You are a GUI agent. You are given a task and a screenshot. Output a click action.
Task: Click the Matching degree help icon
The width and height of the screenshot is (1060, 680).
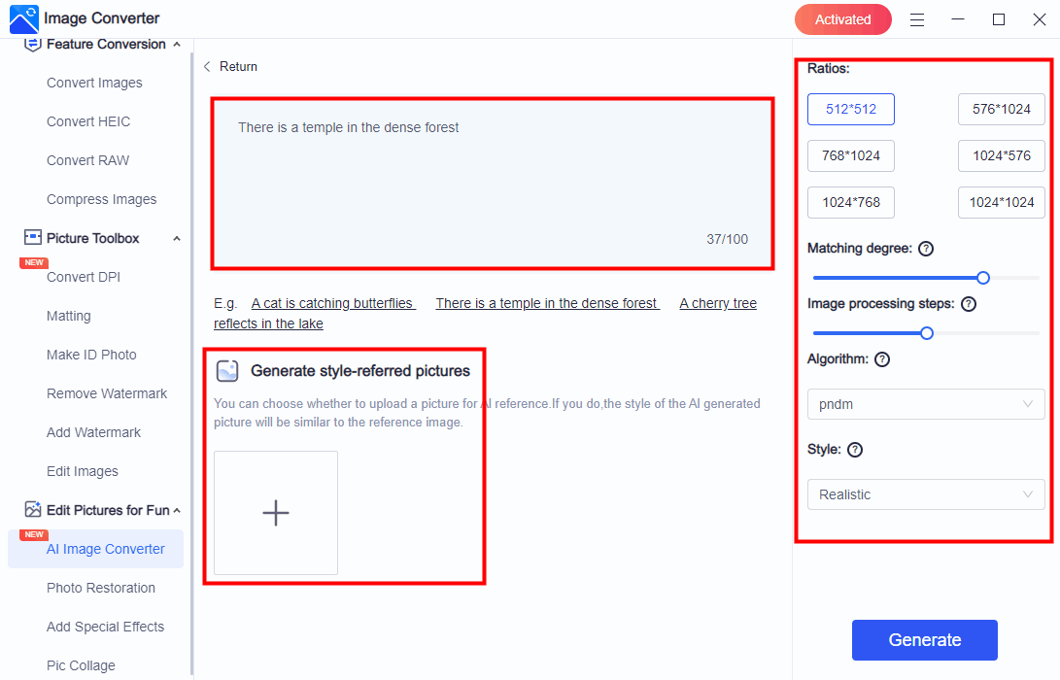(x=926, y=249)
